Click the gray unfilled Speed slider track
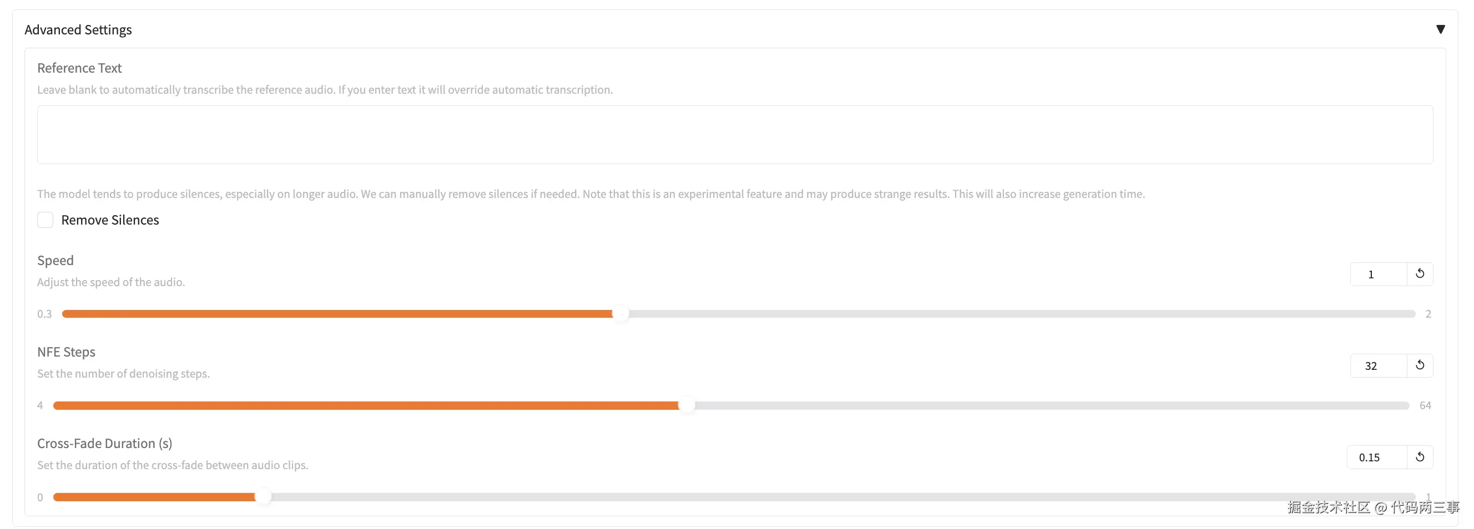 click(x=1018, y=314)
